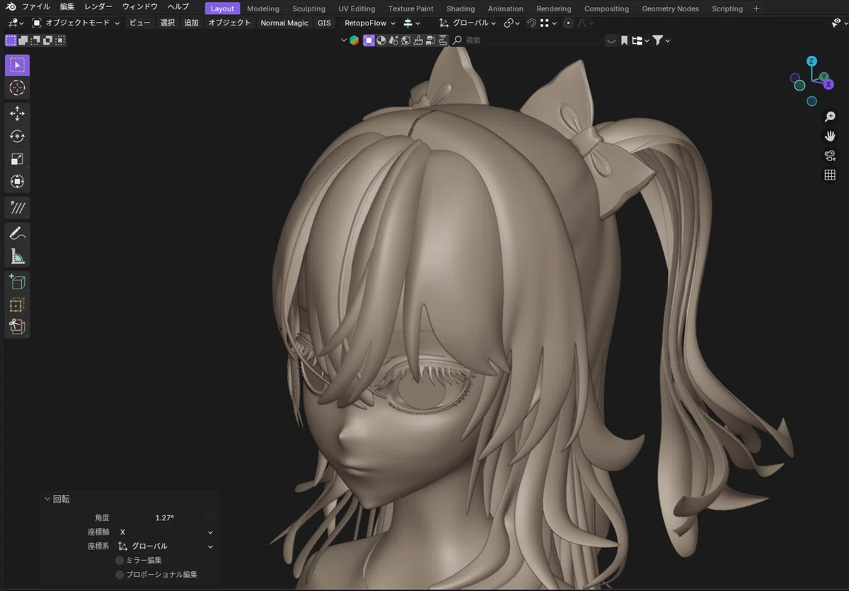Click the X axis on navigation gizmo
The width and height of the screenshot is (849, 591).
[x=828, y=84]
